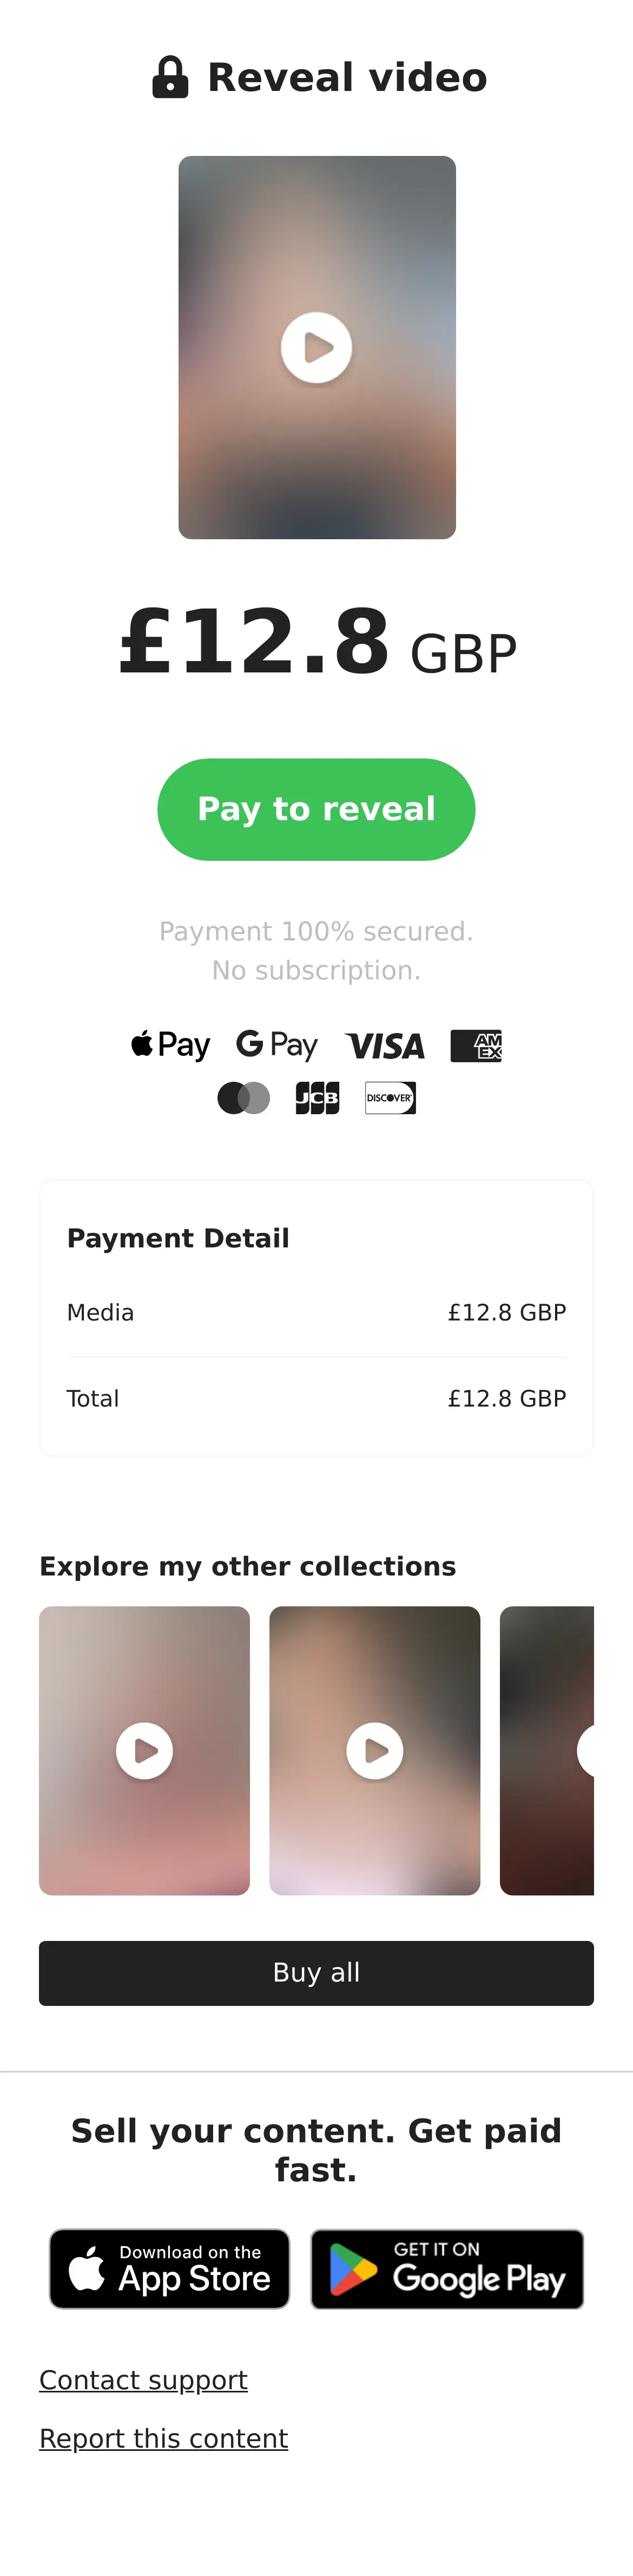633x2576 pixels.
Task: Click the Discover card logo
Action: [390, 1098]
